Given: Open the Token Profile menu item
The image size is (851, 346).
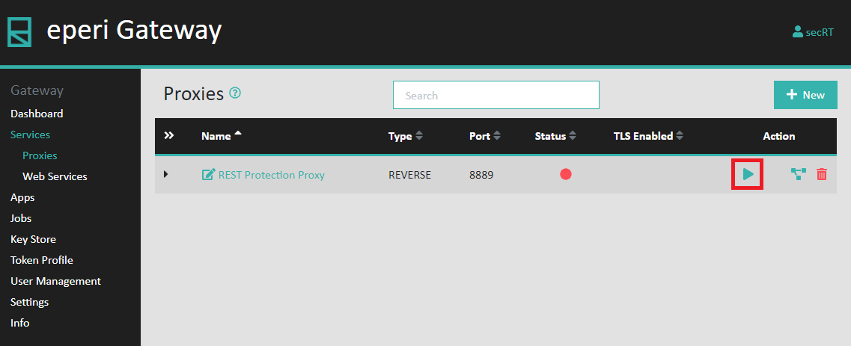Looking at the screenshot, I should coord(42,261).
